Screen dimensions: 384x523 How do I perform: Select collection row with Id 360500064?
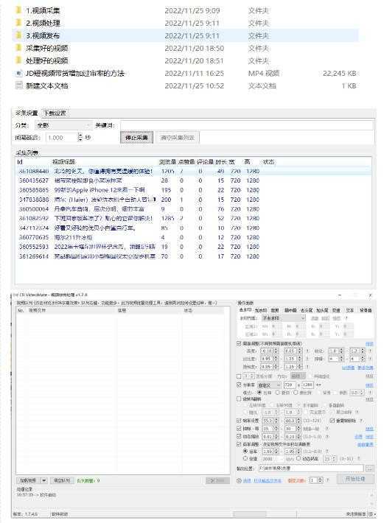pos(194,208)
